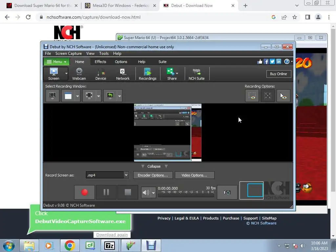Take a snapshot with the camera icon
Screen dimensions: 336x252
tap(227, 192)
